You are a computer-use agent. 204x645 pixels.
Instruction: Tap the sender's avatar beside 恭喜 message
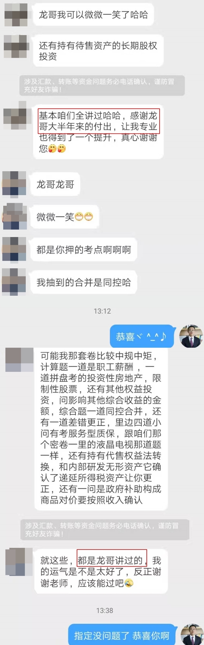pyautogui.click(x=191, y=336)
